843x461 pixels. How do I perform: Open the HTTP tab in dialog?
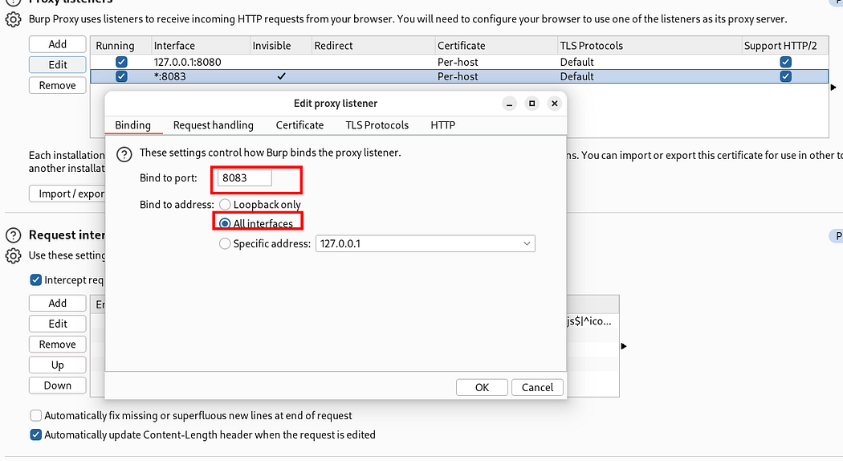click(x=442, y=124)
